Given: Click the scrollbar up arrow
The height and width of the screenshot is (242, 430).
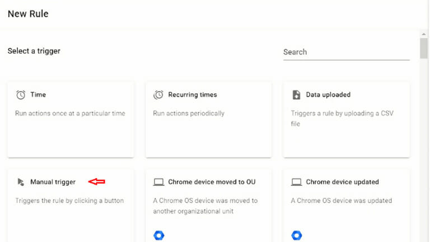Looking at the screenshot, I should click(x=424, y=34).
